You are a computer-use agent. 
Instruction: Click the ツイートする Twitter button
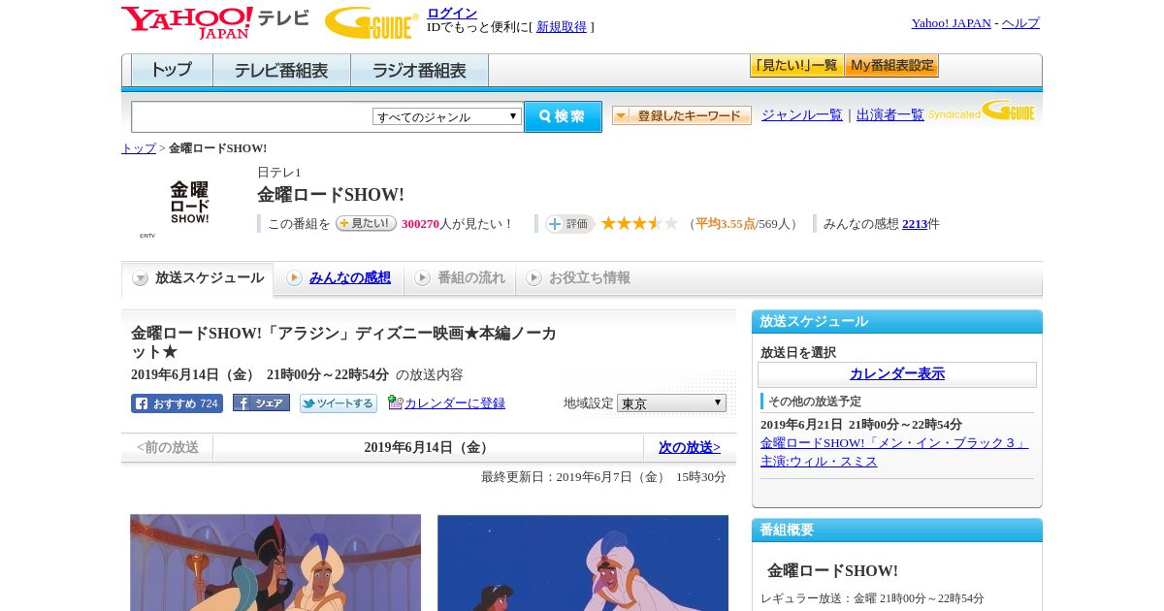pyautogui.click(x=339, y=403)
